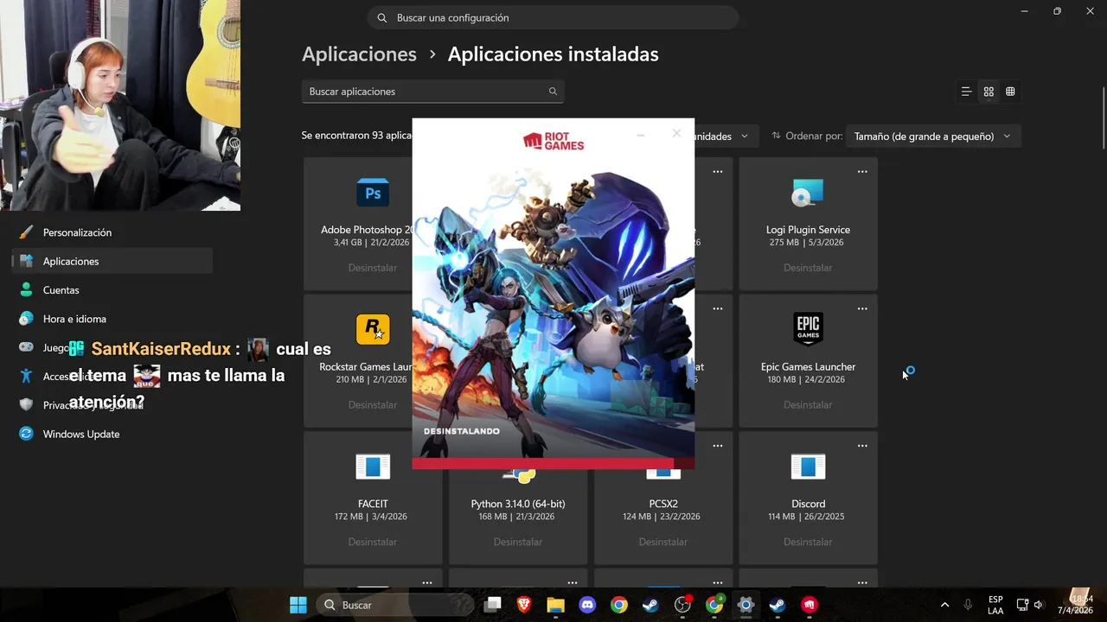Image resolution: width=1107 pixels, height=622 pixels.
Task: Click the Aplicaciones breadcrumb link
Action: pos(359,54)
